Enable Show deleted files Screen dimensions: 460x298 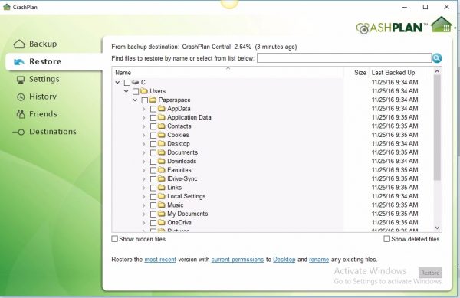click(387, 239)
